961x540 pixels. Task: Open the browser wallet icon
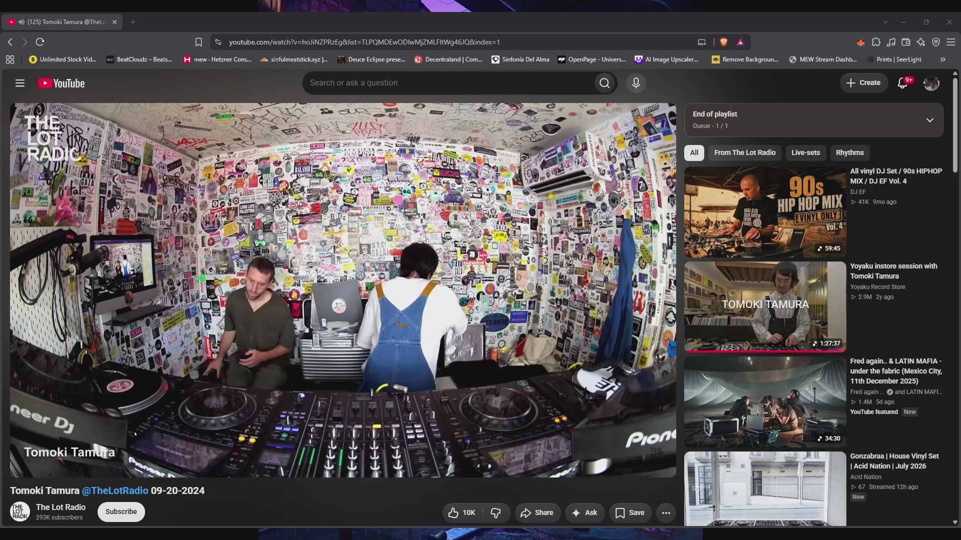point(906,42)
